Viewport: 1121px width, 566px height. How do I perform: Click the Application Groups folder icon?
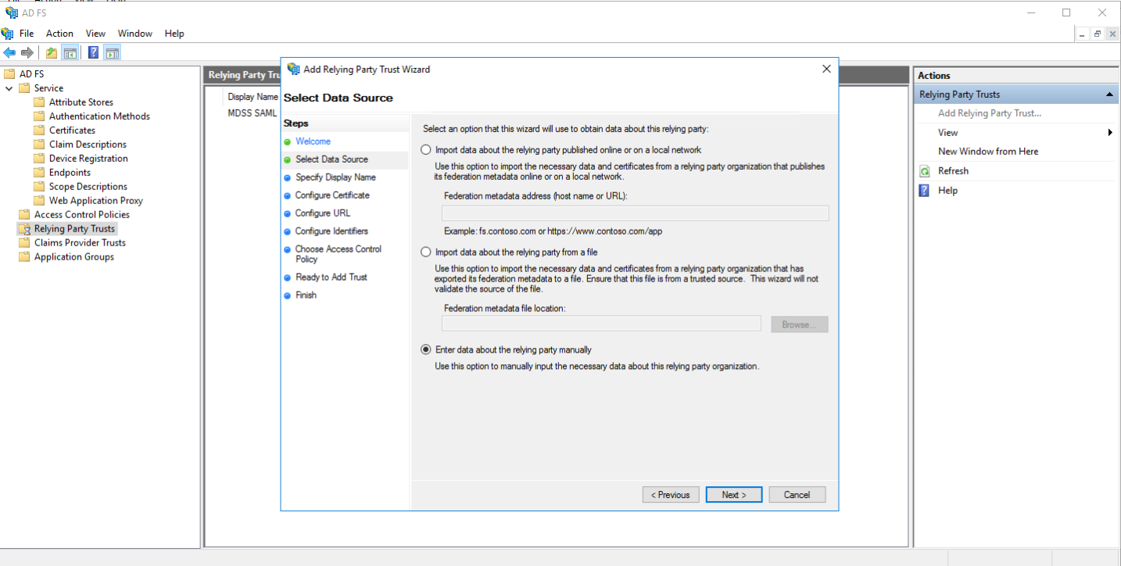pyautogui.click(x=24, y=257)
